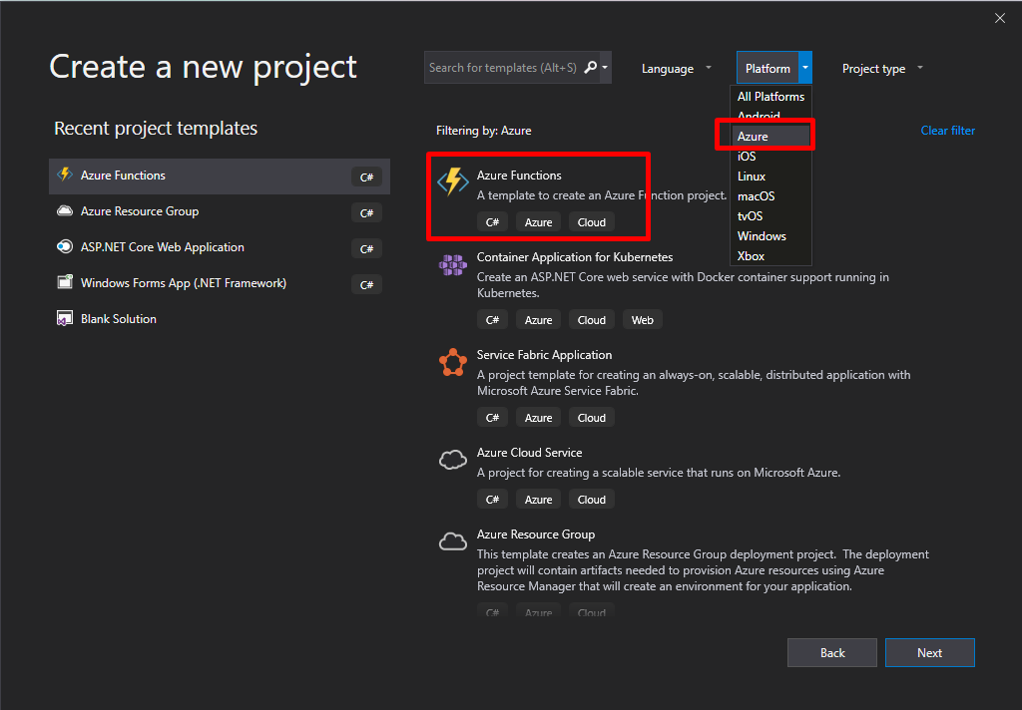Choose tvOS from the platform list
The image size is (1022, 710).
click(770, 216)
